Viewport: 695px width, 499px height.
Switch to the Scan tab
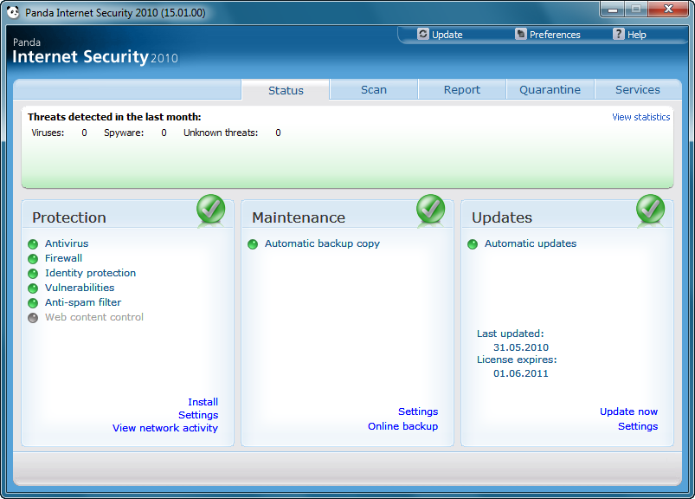click(x=374, y=90)
